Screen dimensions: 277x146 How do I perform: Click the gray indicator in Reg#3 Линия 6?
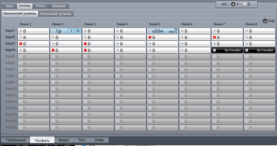[182, 44]
